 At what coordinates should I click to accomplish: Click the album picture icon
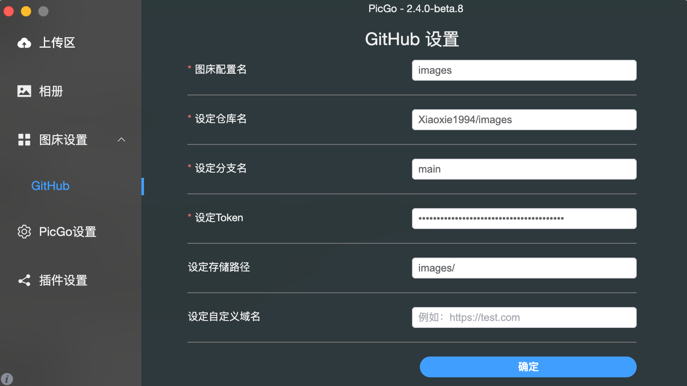coord(24,91)
